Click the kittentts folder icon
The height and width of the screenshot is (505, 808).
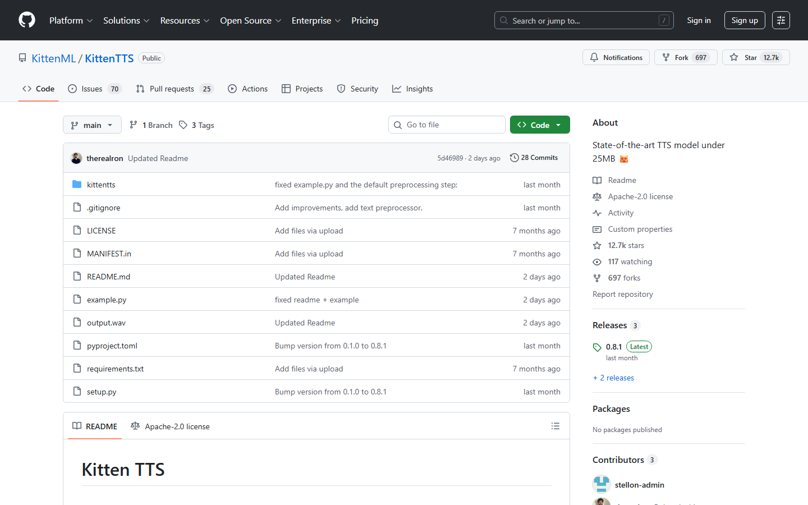point(77,184)
